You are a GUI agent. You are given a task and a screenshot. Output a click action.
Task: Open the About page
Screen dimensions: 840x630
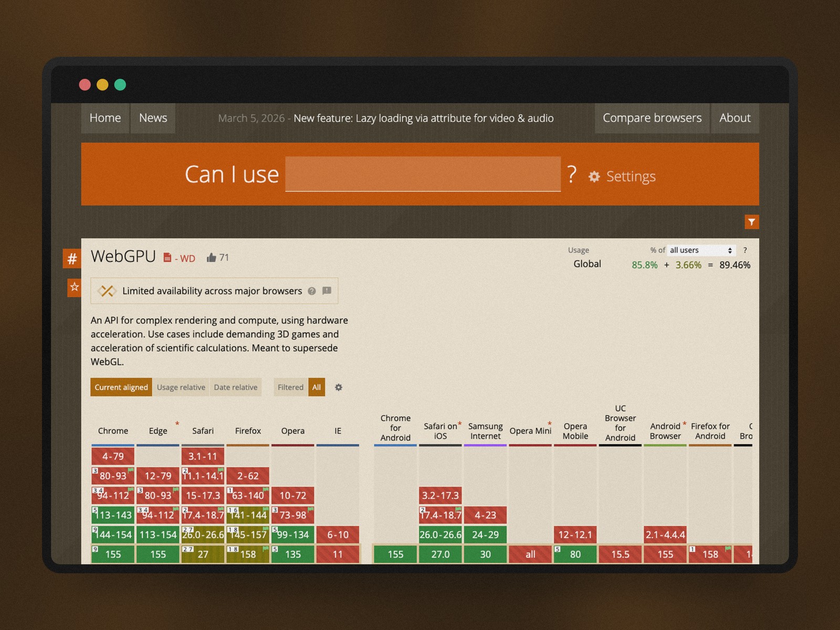pos(735,118)
